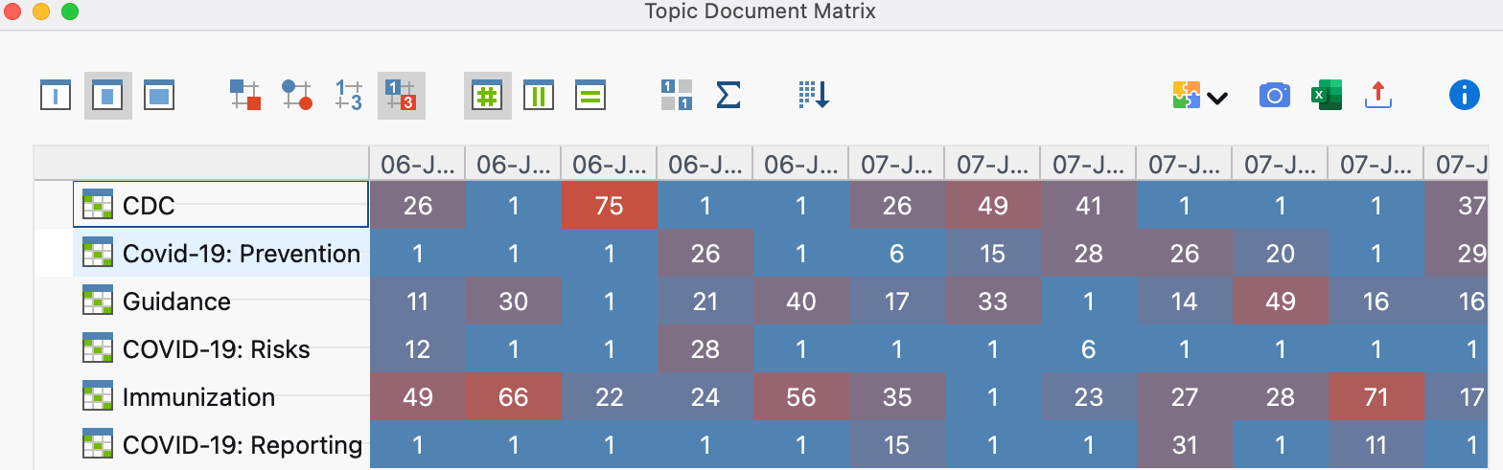Select the CDC topic row
Image resolution: width=1503 pixels, height=470 pixels.
(x=149, y=206)
